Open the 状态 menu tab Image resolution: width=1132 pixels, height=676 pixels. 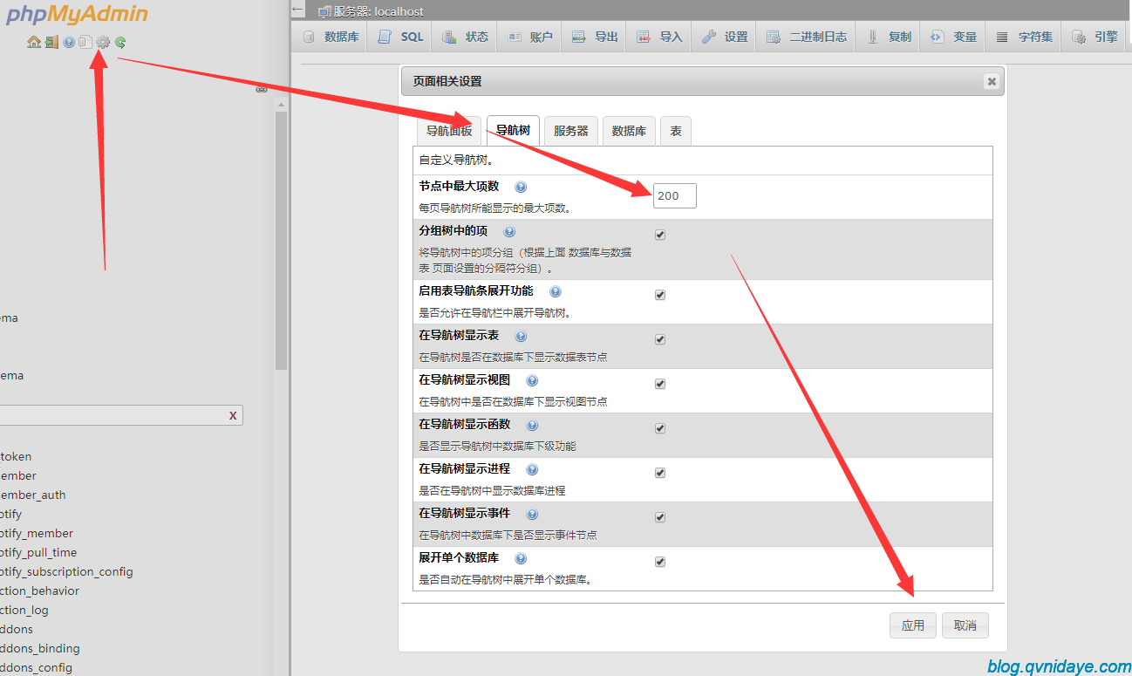(466, 37)
